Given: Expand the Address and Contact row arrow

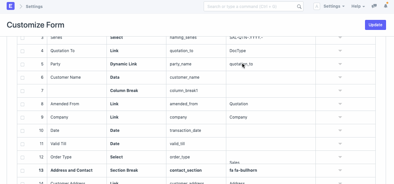Looking at the screenshot, I should tap(340, 170).
